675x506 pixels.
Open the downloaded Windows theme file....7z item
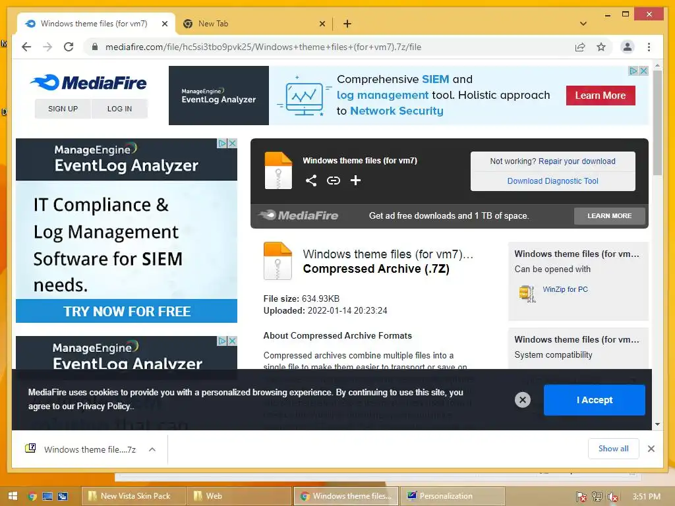(90, 449)
